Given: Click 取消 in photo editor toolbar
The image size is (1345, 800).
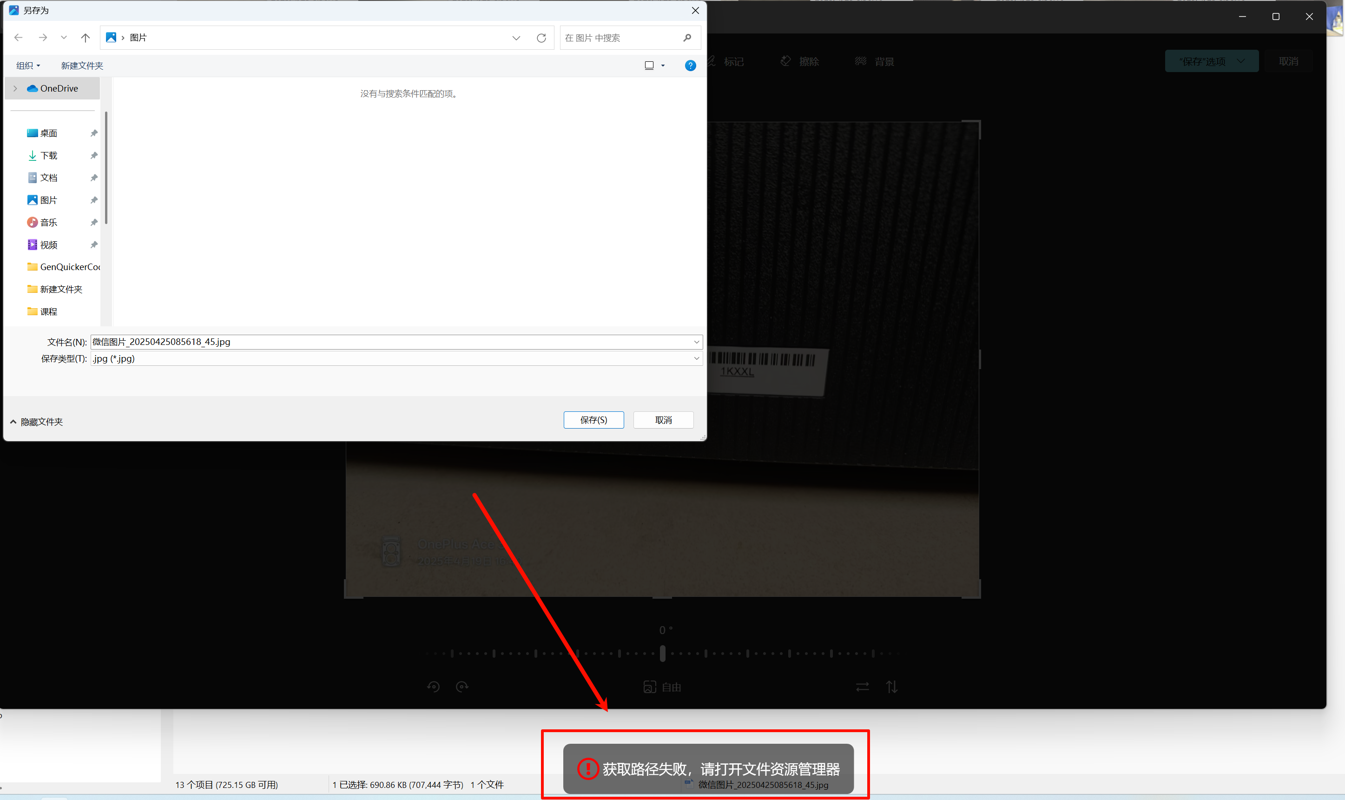Looking at the screenshot, I should [1288, 61].
